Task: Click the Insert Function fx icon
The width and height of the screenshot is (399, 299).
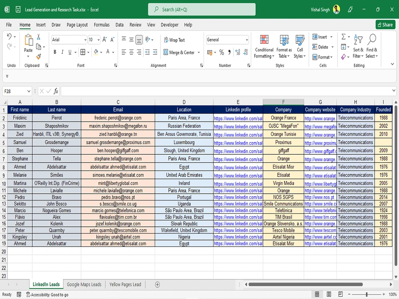Action: pyautogui.click(x=56, y=91)
